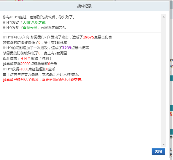
Task: Click the battle log scrollbar track
Action: pos(164,81)
